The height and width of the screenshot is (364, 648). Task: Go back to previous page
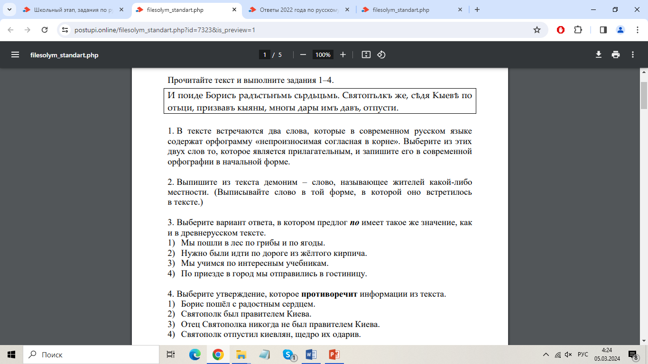(x=10, y=30)
